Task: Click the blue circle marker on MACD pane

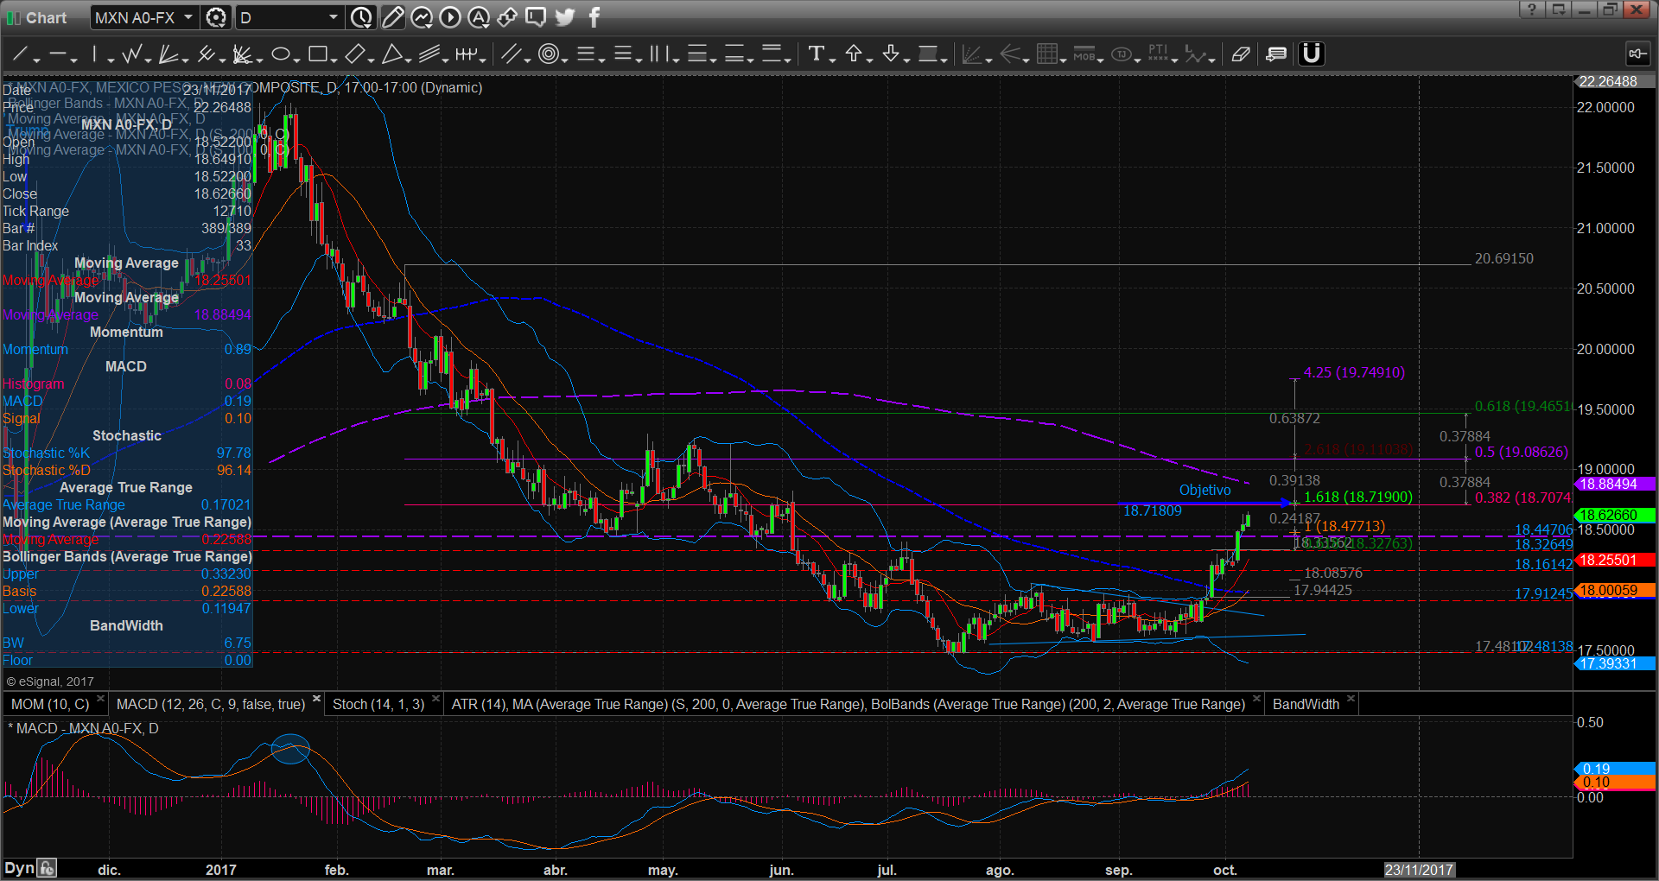Action: coord(290,749)
